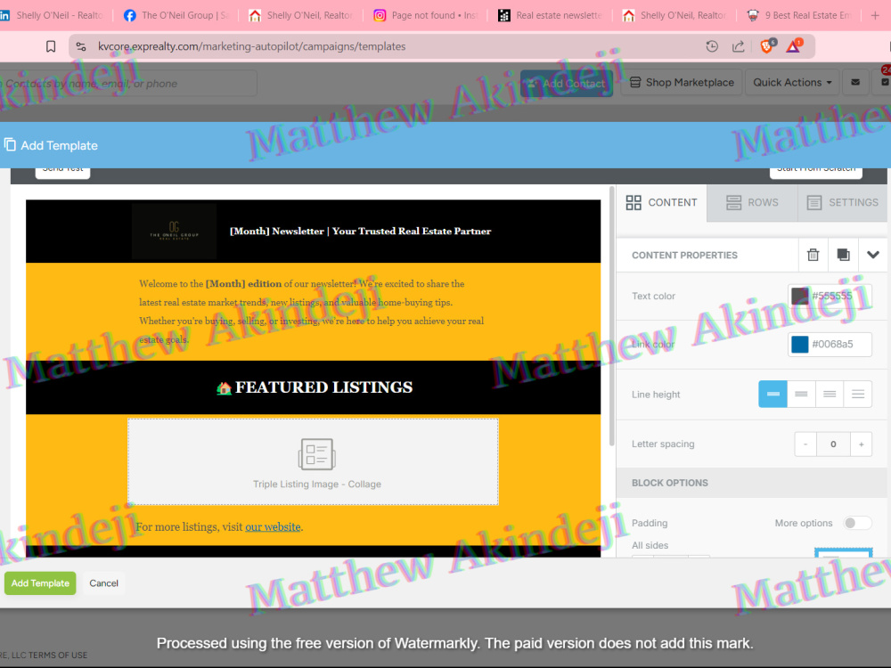The height and width of the screenshot is (668, 891).
Task: Open site information icon beside the URL
Action: click(x=81, y=46)
